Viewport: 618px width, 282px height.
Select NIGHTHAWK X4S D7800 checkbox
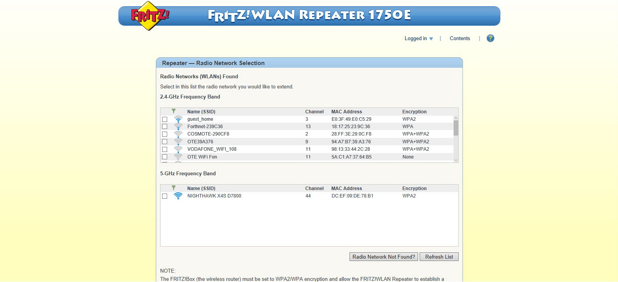(x=164, y=196)
